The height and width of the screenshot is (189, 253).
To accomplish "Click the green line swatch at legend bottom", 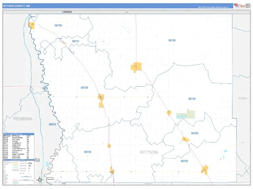I will coord(16,183).
